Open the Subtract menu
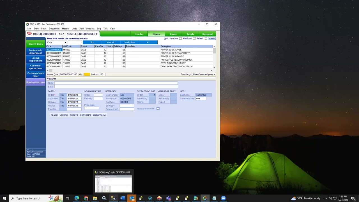The height and width of the screenshot is (202, 359). click(90, 29)
